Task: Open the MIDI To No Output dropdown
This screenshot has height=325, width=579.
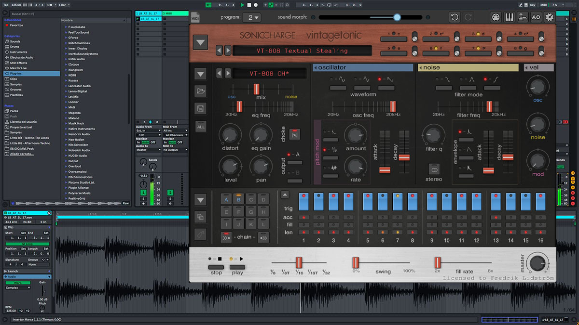Action: click(176, 150)
